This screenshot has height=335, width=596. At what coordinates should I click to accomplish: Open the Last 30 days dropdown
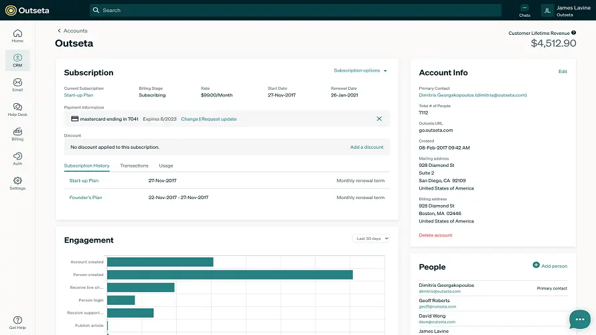371,239
